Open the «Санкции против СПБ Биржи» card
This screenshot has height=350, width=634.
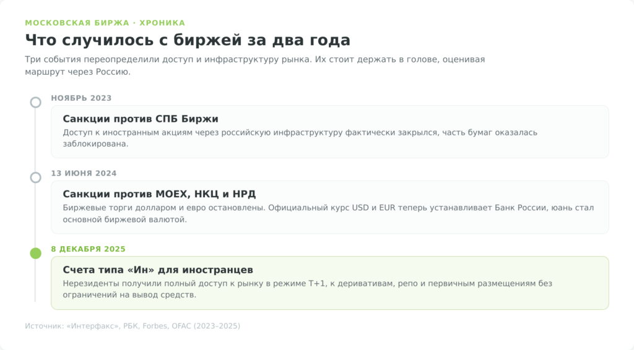pyautogui.click(x=329, y=132)
